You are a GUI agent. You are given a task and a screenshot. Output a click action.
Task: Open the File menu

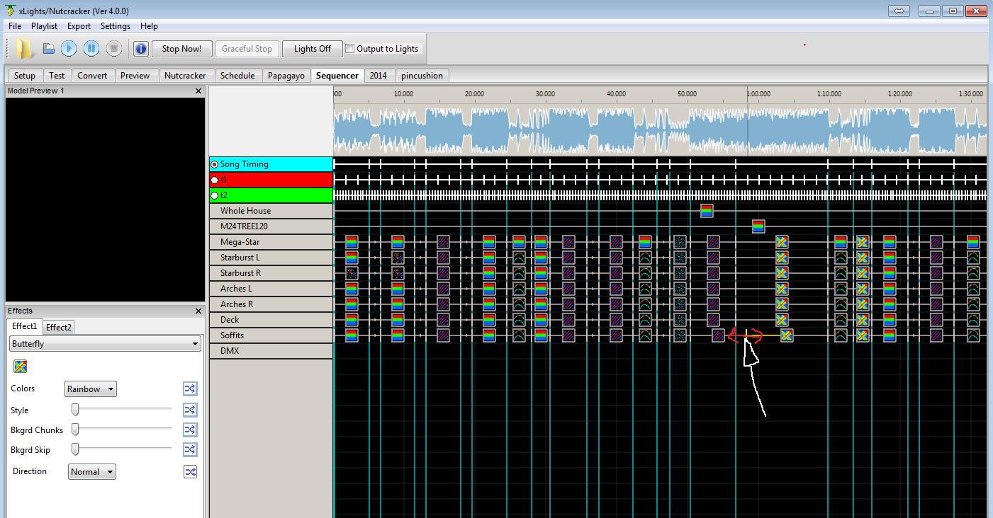coord(15,26)
